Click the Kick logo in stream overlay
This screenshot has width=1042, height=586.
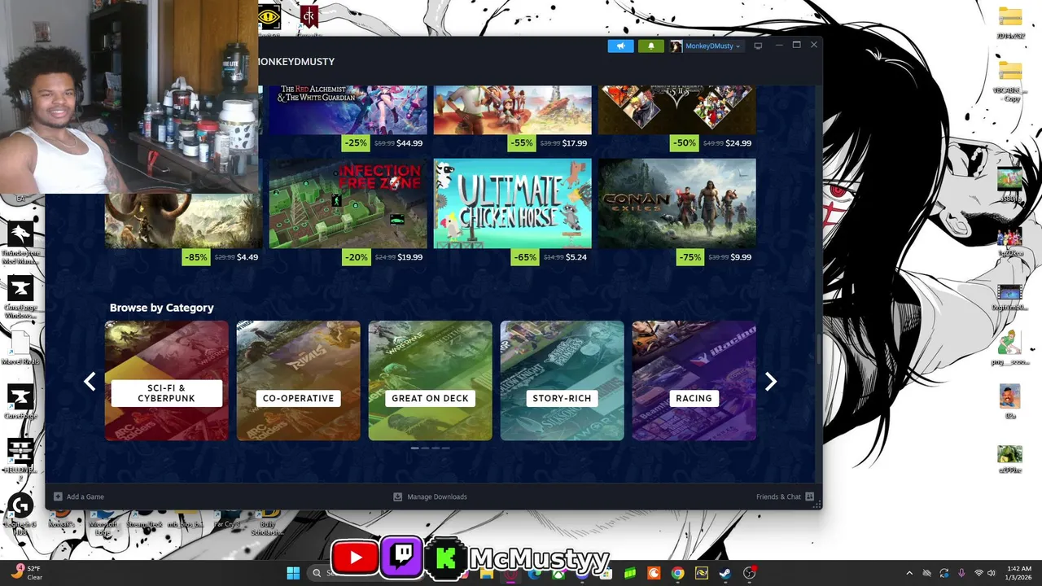click(445, 558)
